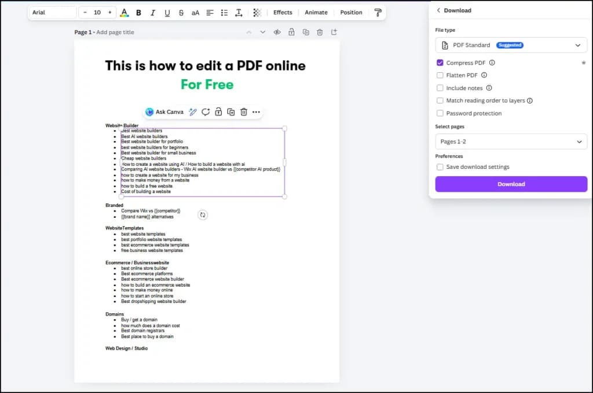
Task: Click the font size field showing 10
Action: click(97, 13)
